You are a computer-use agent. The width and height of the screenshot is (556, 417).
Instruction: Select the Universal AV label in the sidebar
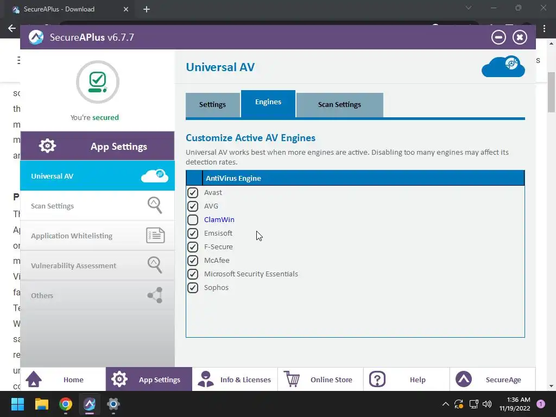pyautogui.click(x=52, y=176)
